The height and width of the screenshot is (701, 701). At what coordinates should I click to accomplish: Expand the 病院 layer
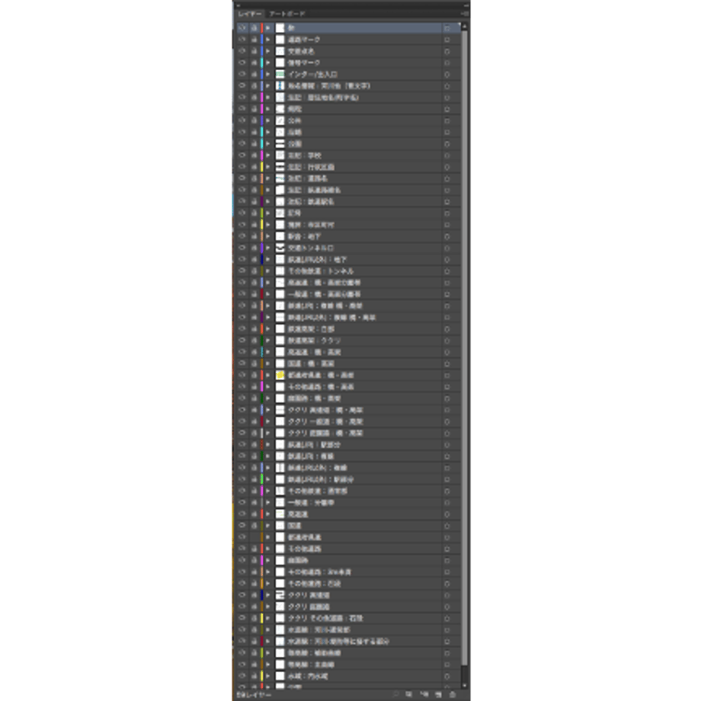click(268, 109)
